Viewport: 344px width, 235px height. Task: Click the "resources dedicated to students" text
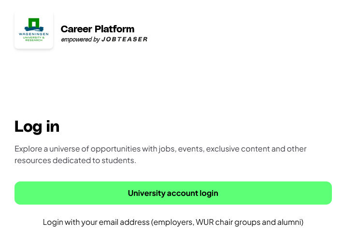point(75,161)
